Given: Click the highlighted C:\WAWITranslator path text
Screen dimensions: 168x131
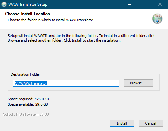Looking at the screenshot, I should coord(31,83).
